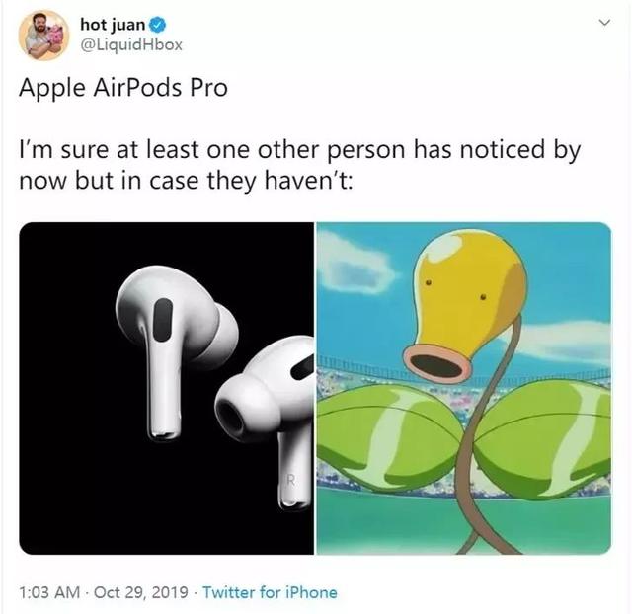
Task: Click the Apple AirPods Pro text line
Action: point(123,88)
